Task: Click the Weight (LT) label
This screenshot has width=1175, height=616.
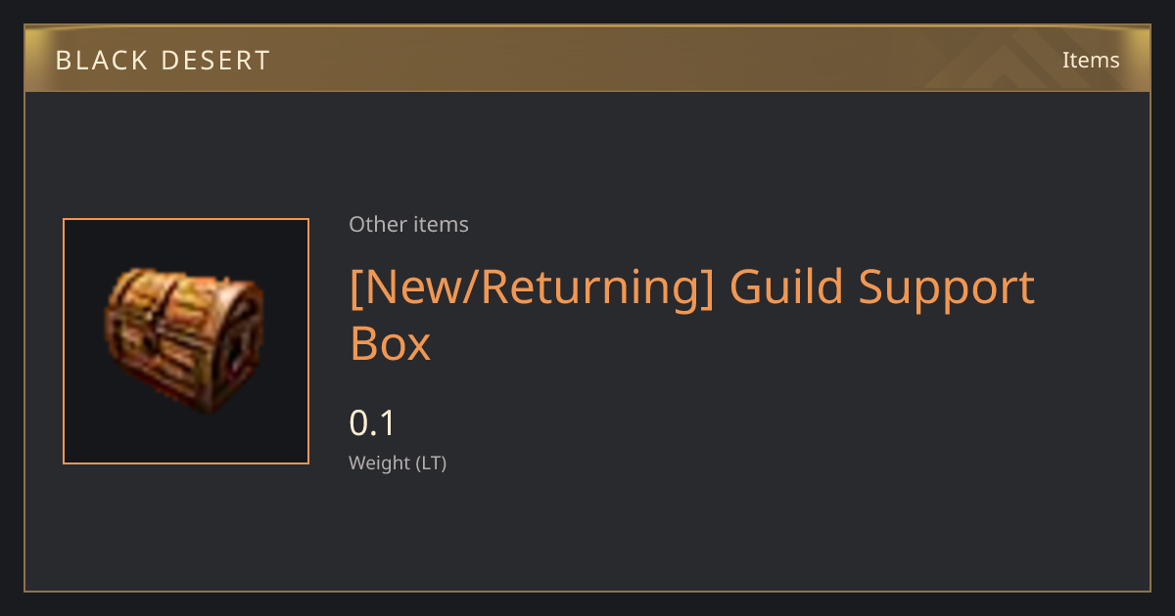Action: (398, 462)
